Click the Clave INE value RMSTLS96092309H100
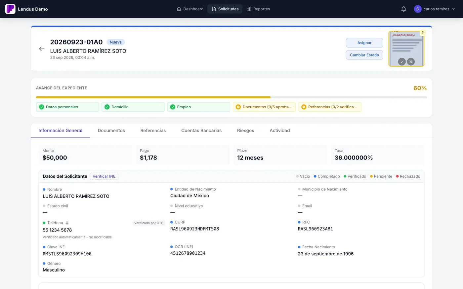463x289 pixels. click(67, 254)
